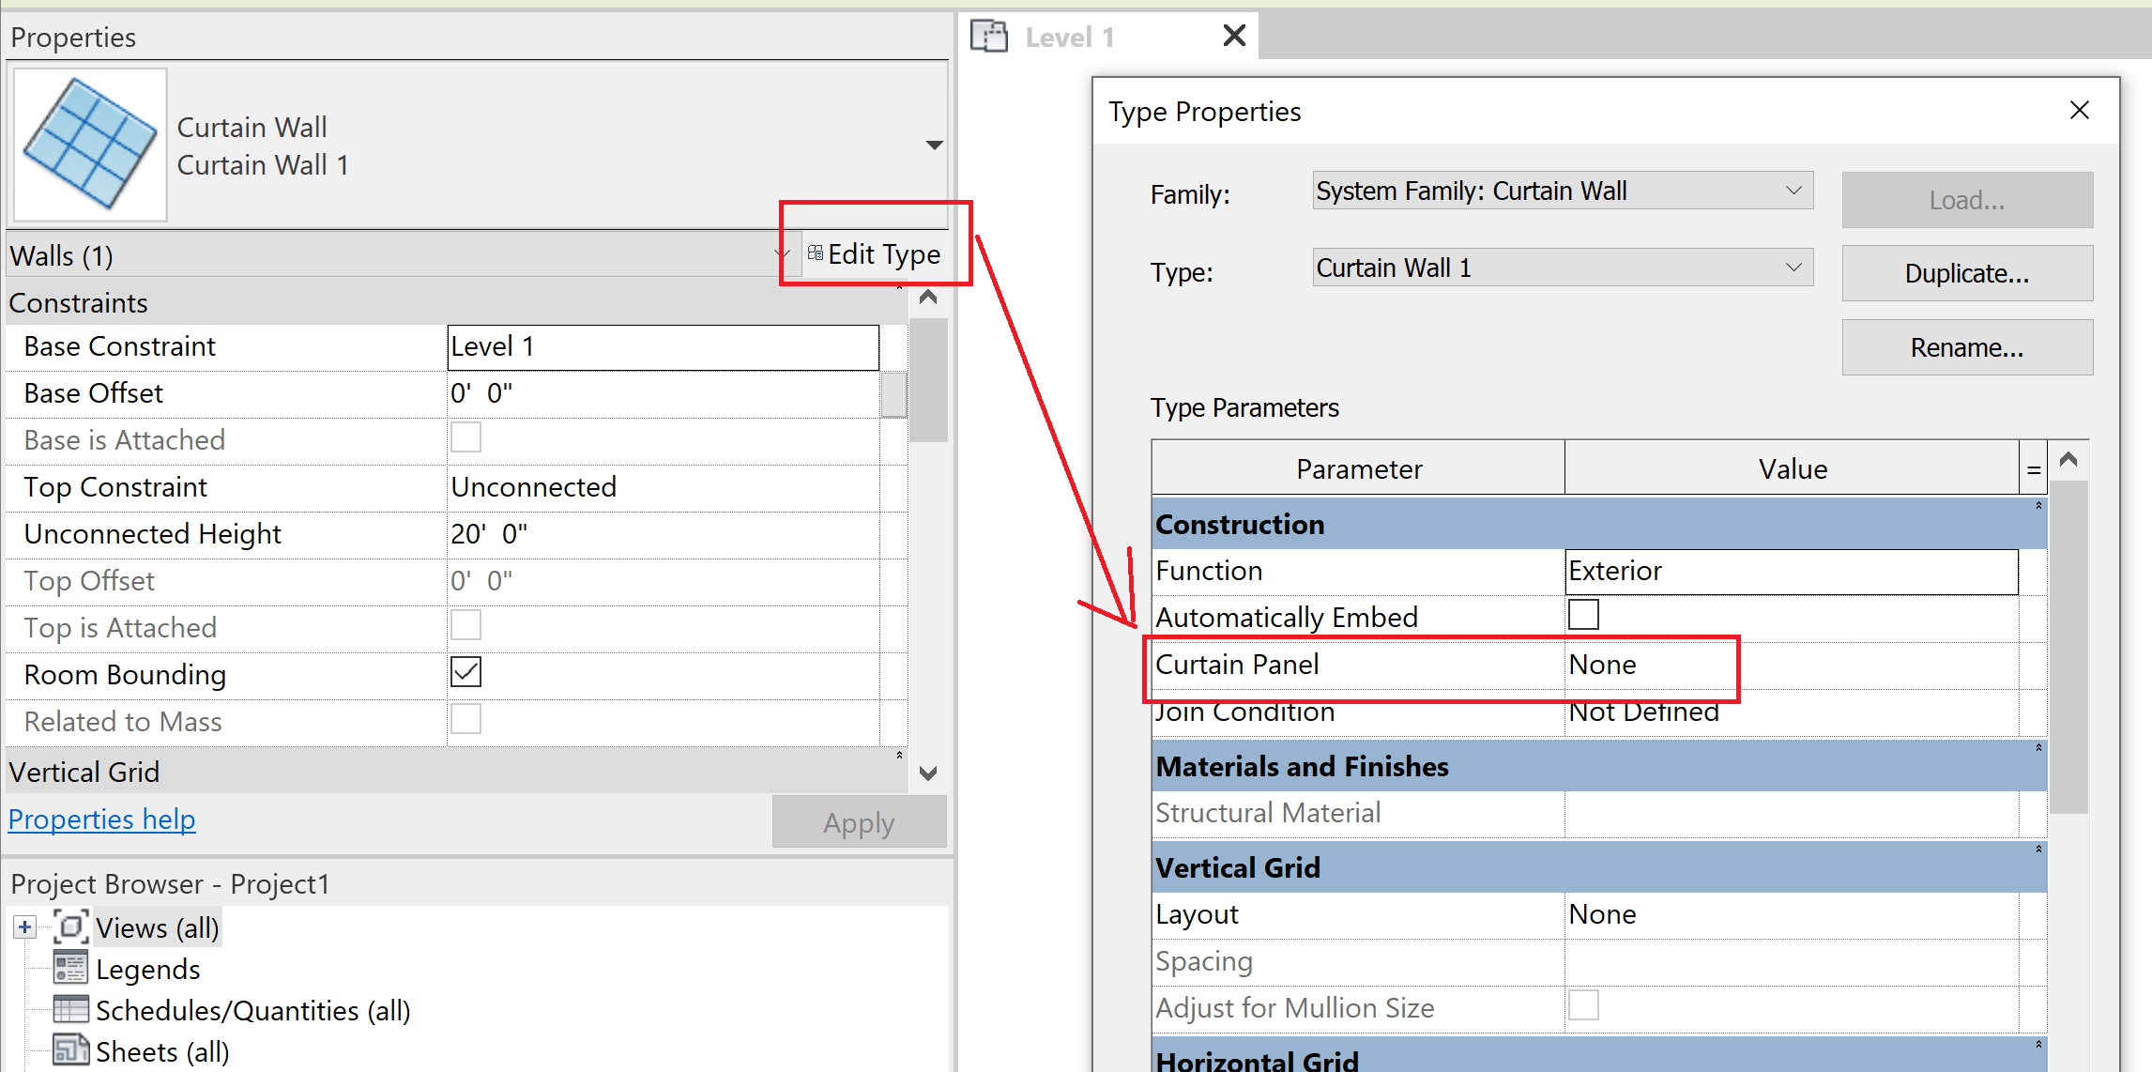Click the document icon on the Level 1 tab

point(988,36)
